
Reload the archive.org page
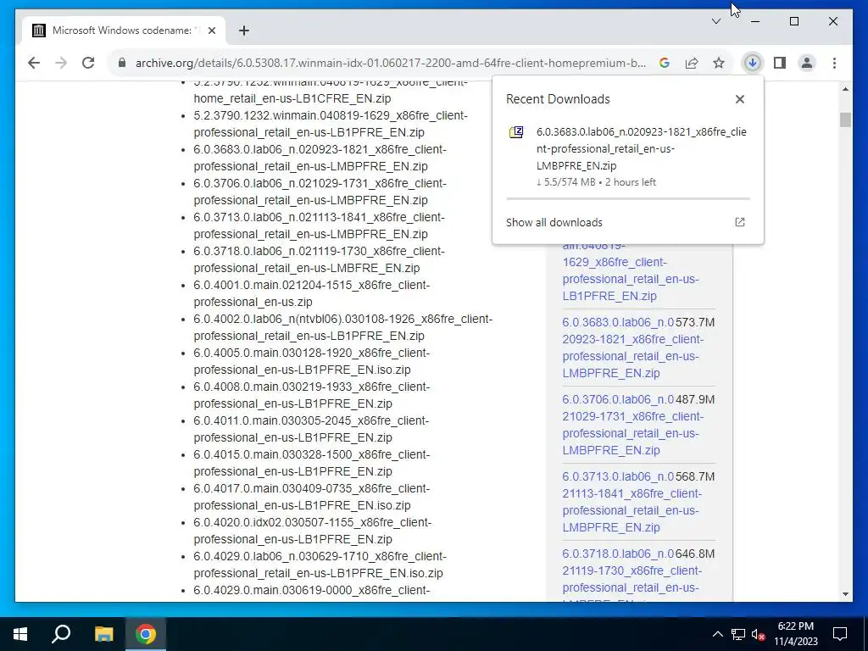88,63
